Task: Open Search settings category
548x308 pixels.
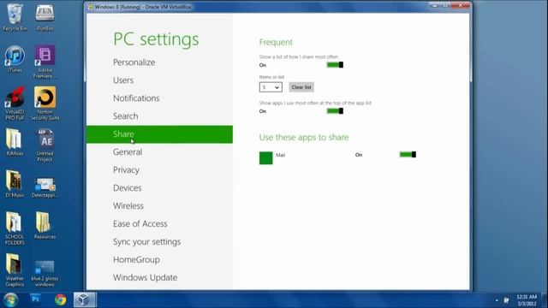Action: pyautogui.click(x=126, y=116)
